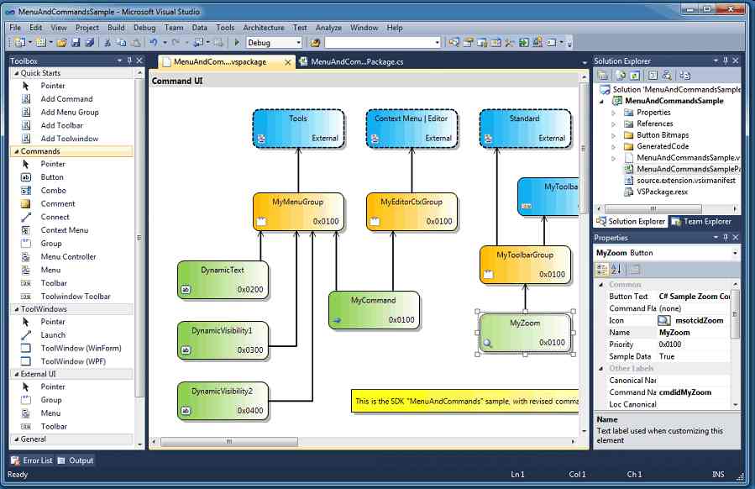Open the Architecture menu
Viewport: 755px width, 489px height.
coord(264,28)
